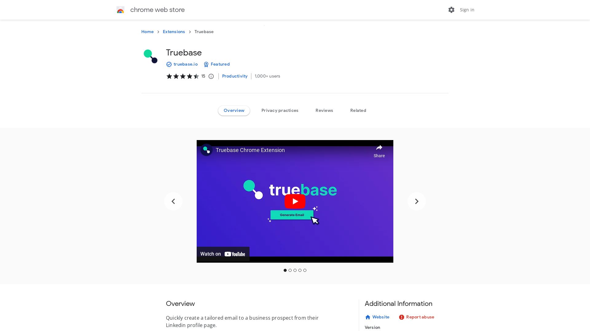
Task: Open the Reviews tab
Action: (x=324, y=111)
